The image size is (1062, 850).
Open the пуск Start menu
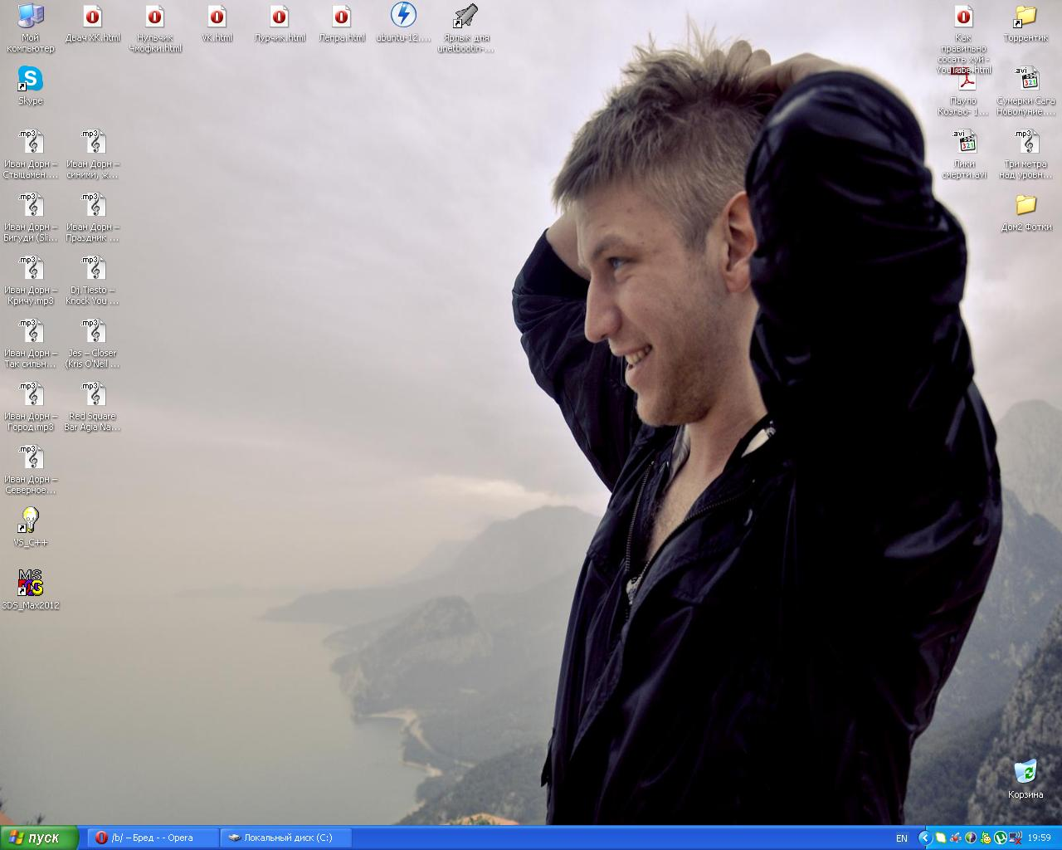(x=39, y=838)
